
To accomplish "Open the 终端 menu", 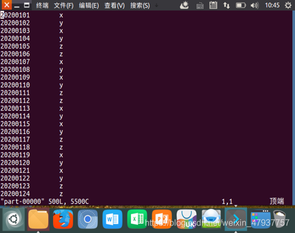I will tap(42, 5).
